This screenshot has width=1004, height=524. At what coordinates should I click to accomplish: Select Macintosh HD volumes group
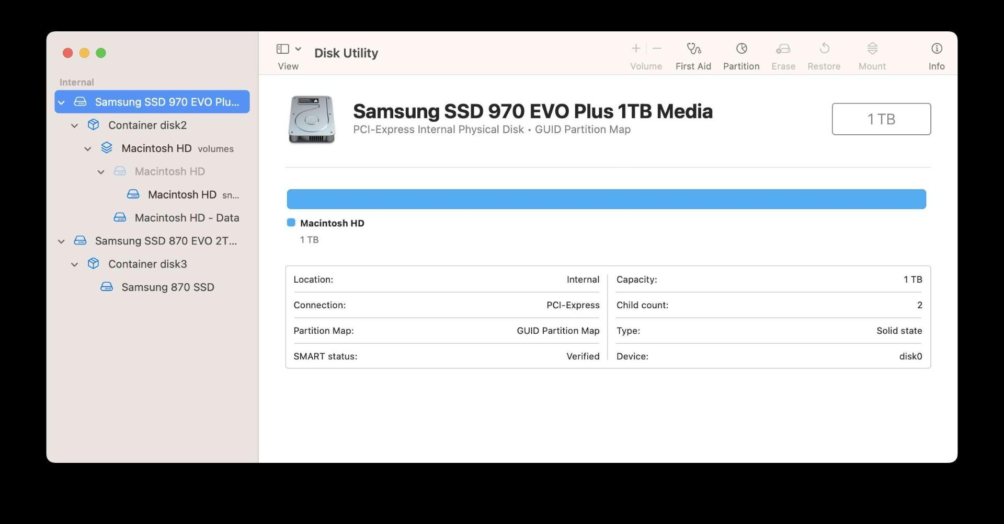(152, 148)
